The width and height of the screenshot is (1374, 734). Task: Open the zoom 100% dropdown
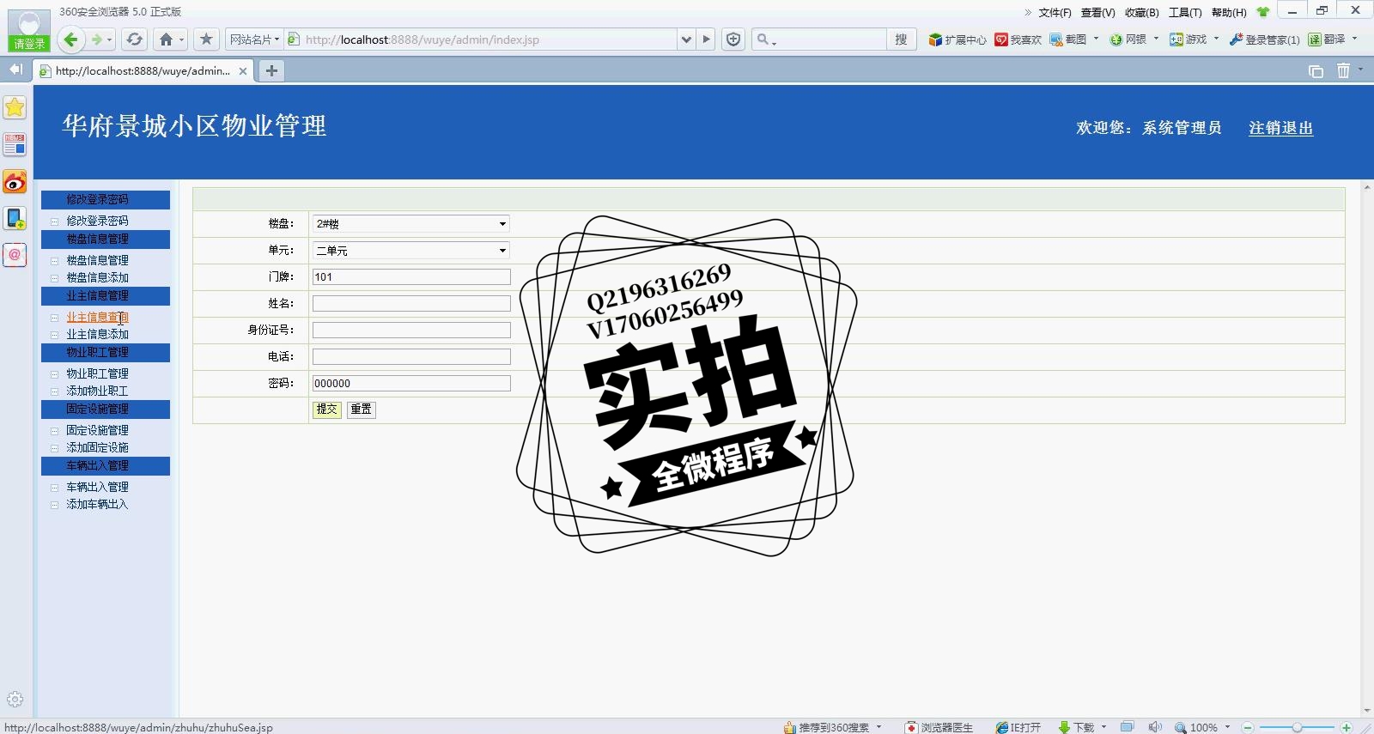pyautogui.click(x=1227, y=727)
